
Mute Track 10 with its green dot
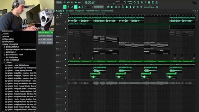pyautogui.click(x=66, y=78)
